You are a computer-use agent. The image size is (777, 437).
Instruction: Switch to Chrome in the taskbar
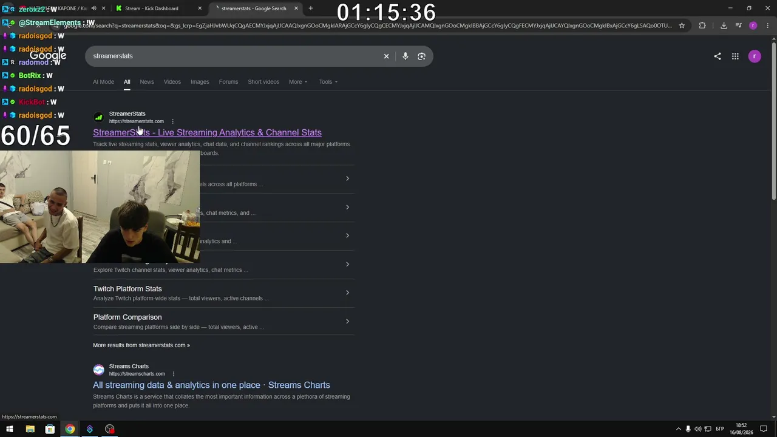point(70,429)
